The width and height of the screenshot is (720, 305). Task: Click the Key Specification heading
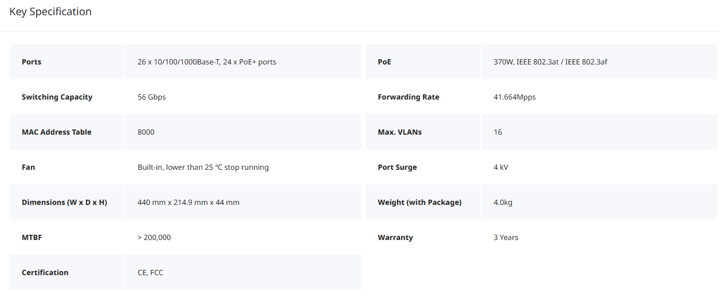(50, 12)
